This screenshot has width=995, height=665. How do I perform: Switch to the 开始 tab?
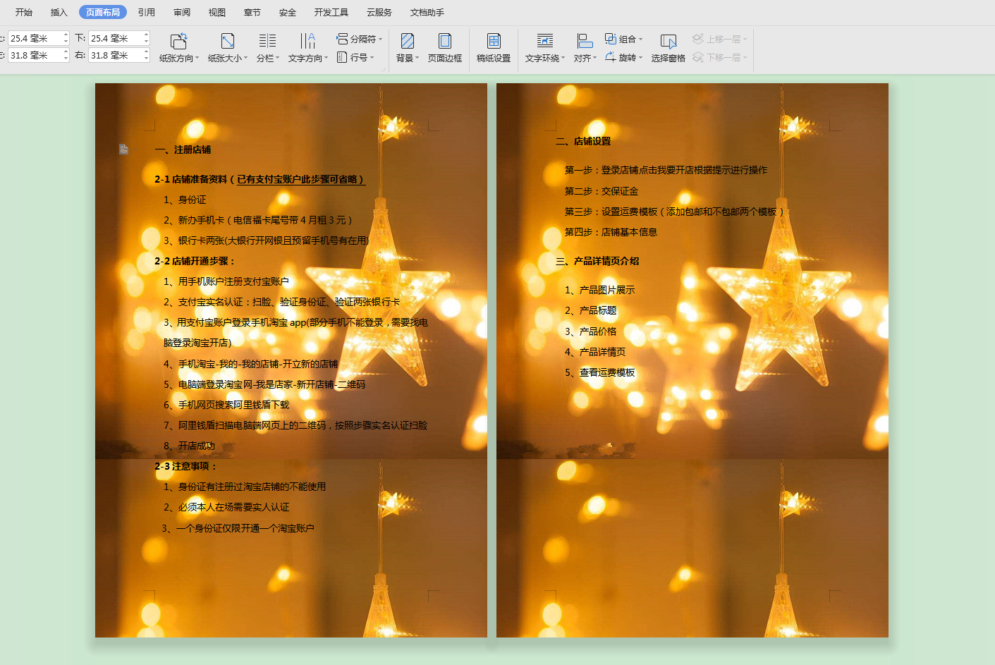coord(24,12)
